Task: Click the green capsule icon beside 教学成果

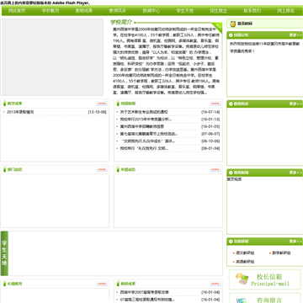Action: point(4,104)
